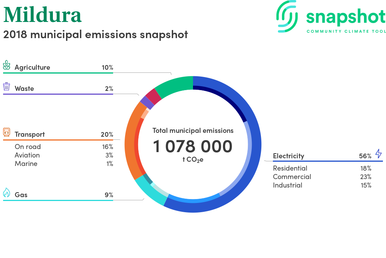Screen dimensions: 386x258
Task: Click the Commercial electricity row
Action: click(x=322, y=177)
